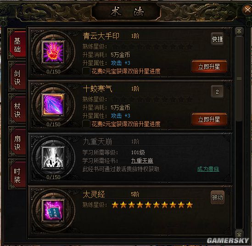The image size is (252, 246).
Task: Open the 成为贵族 link
Action: point(208,169)
